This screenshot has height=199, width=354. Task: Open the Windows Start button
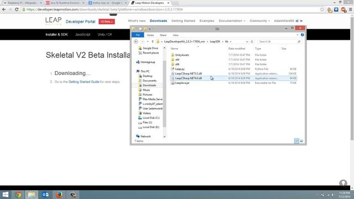(6, 195)
